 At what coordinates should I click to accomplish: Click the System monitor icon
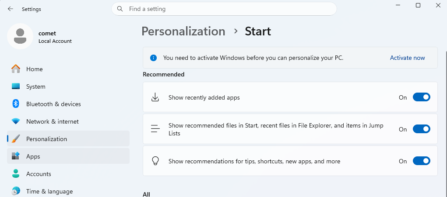click(x=16, y=86)
